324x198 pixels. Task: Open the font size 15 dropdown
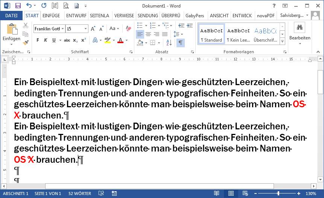85,28
